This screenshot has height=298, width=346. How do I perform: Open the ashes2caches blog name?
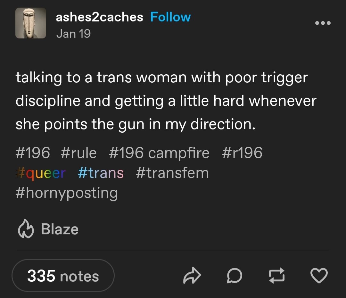pyautogui.click(x=100, y=17)
